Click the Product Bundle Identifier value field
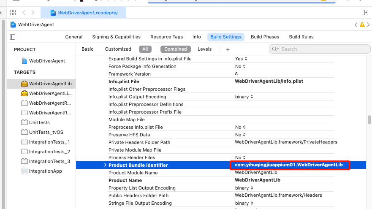The image size is (372, 209). pyautogui.click(x=289, y=165)
